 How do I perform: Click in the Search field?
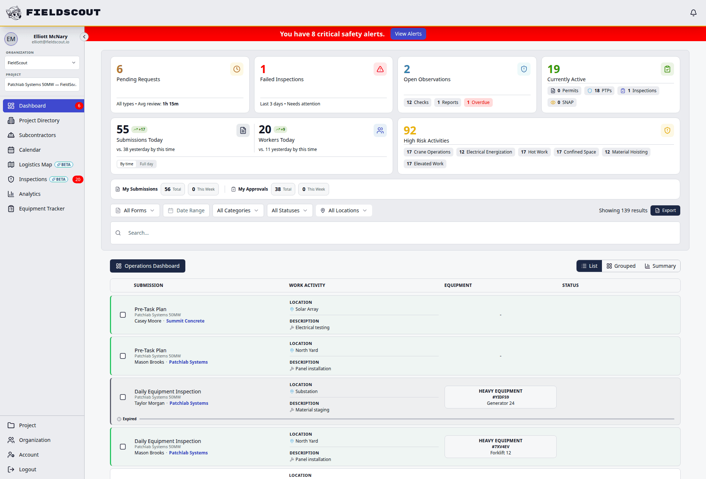[395, 233]
